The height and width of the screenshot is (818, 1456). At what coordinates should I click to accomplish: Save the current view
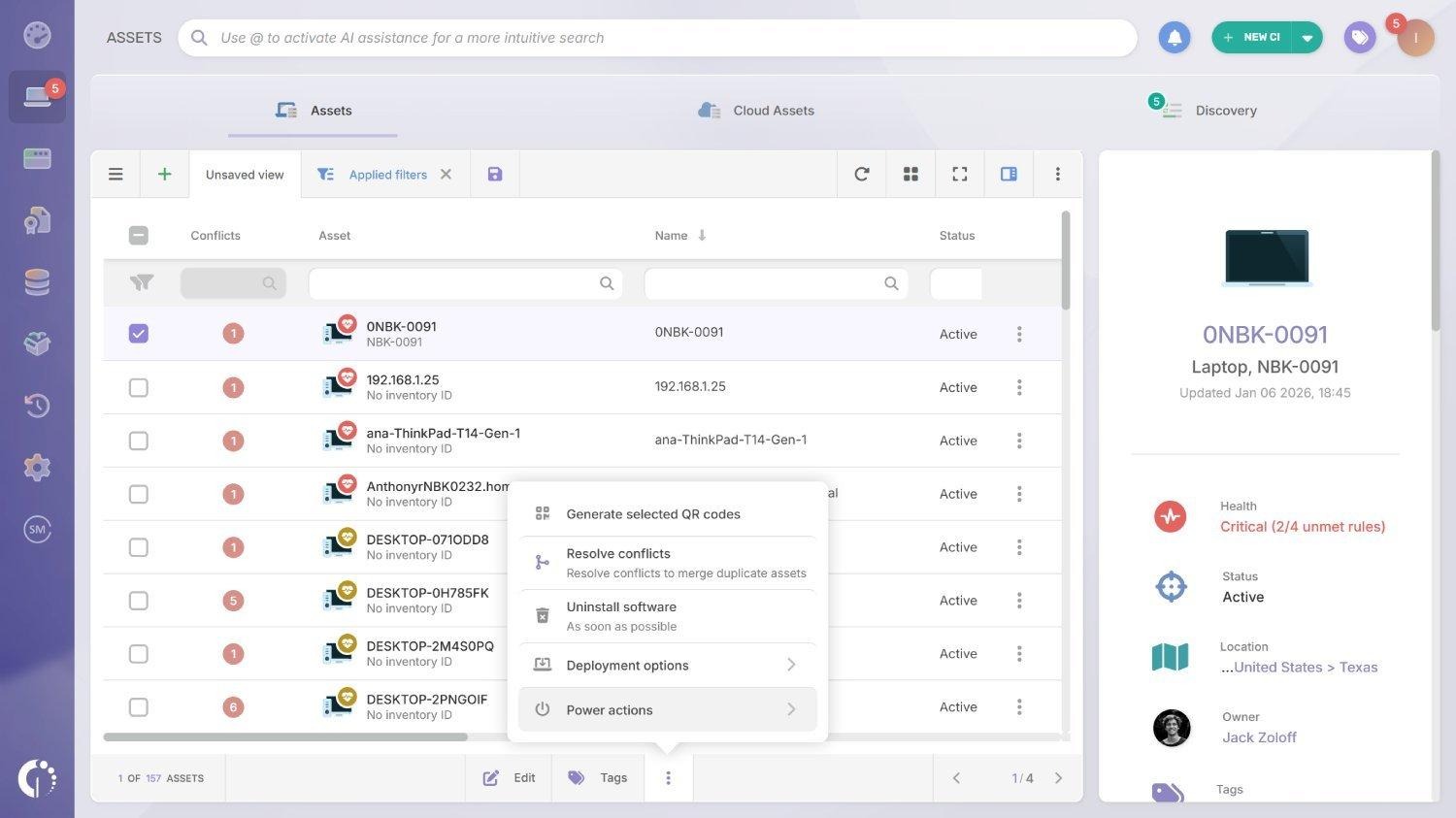[x=494, y=175]
